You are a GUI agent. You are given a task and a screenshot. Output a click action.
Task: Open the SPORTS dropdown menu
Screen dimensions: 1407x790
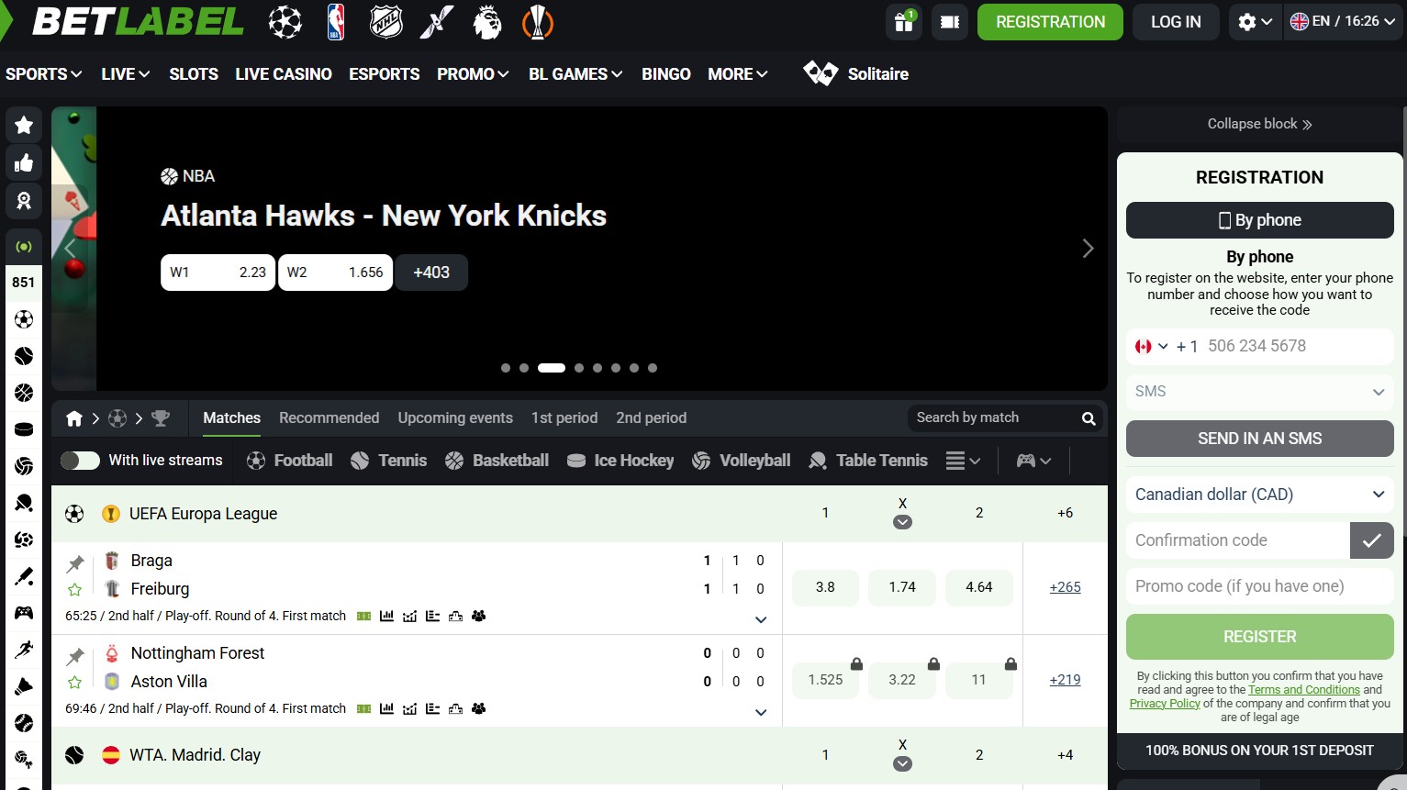44,74
